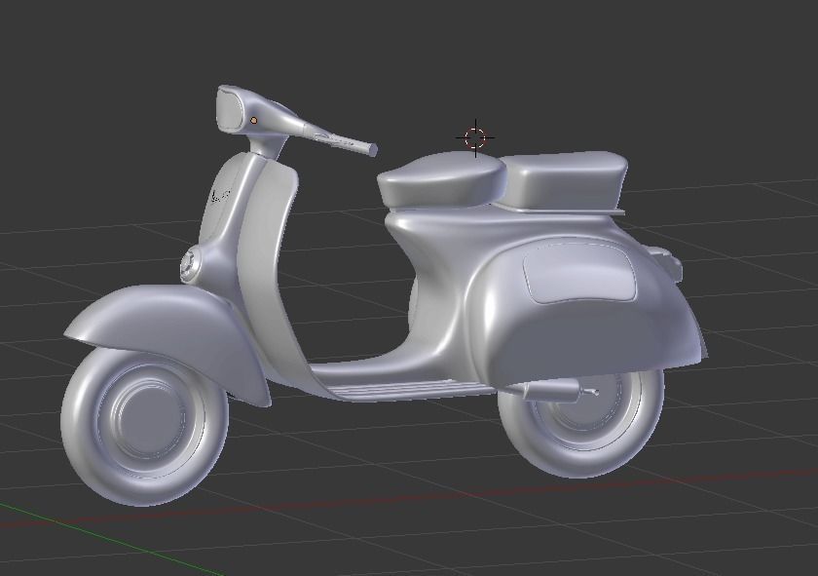Image resolution: width=818 pixels, height=576 pixels.
Task: Select the handlebar grip end
Action: [373, 150]
